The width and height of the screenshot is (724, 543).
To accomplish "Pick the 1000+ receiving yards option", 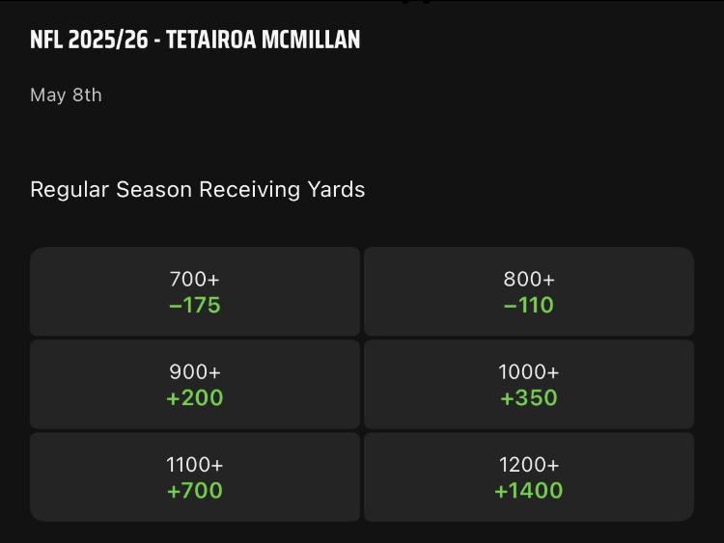I will click(x=528, y=385).
